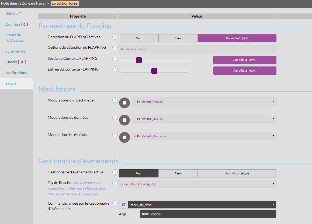Set Détection du FLAPPING to Faux
This screenshot has width=312, height=224.
click(x=178, y=38)
